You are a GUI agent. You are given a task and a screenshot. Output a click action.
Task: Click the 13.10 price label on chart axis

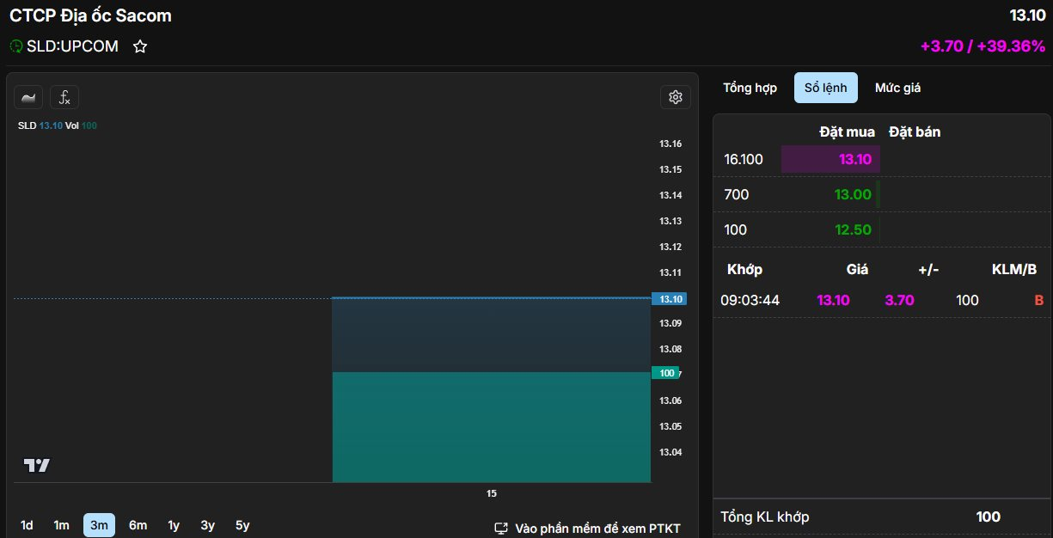point(668,299)
